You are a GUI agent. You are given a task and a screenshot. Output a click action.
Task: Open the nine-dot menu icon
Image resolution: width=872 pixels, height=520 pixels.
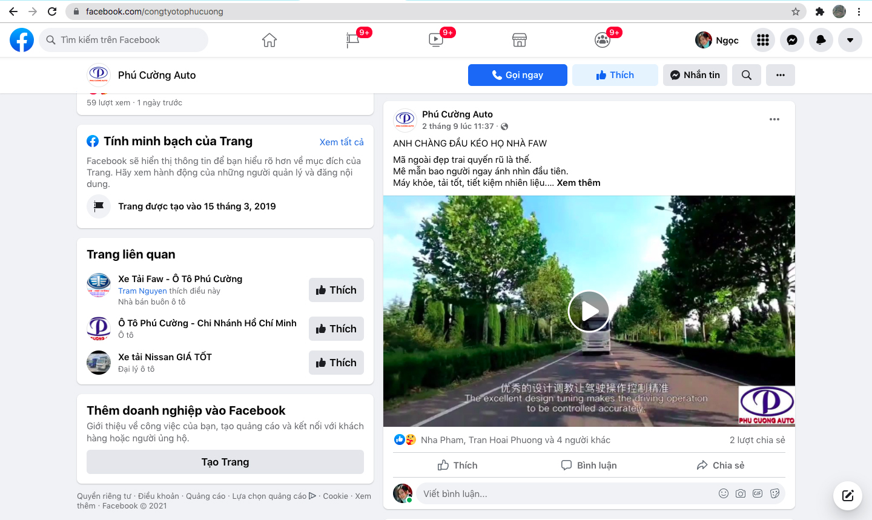pyautogui.click(x=763, y=40)
